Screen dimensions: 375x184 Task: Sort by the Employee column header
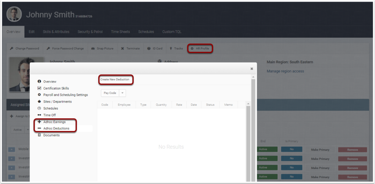[x=124, y=105]
